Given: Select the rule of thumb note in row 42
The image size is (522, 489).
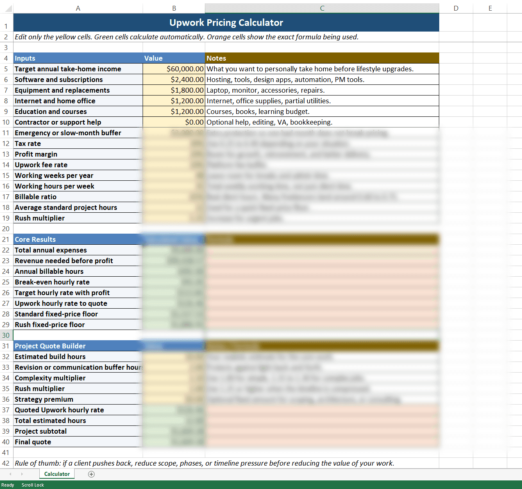Looking at the screenshot, I should 204,463.
